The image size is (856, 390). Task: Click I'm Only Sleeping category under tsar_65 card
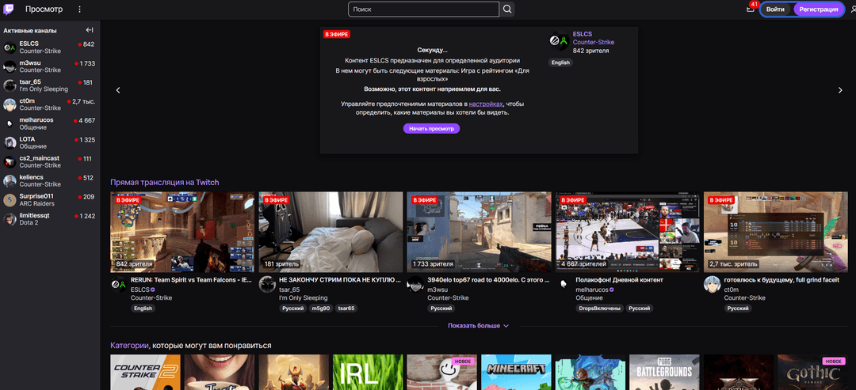[303, 298]
